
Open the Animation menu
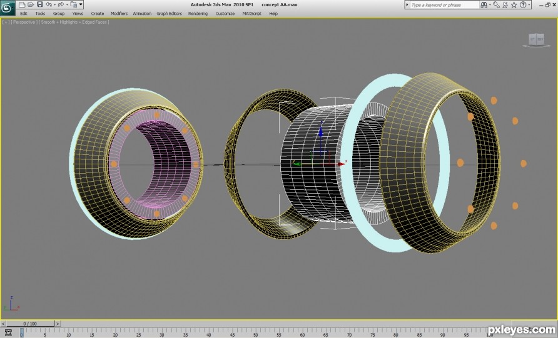click(142, 14)
